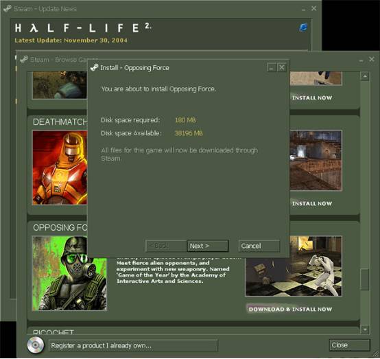Click the Internet Explorer icon in Update News
The width and height of the screenshot is (380, 359).
click(x=303, y=27)
